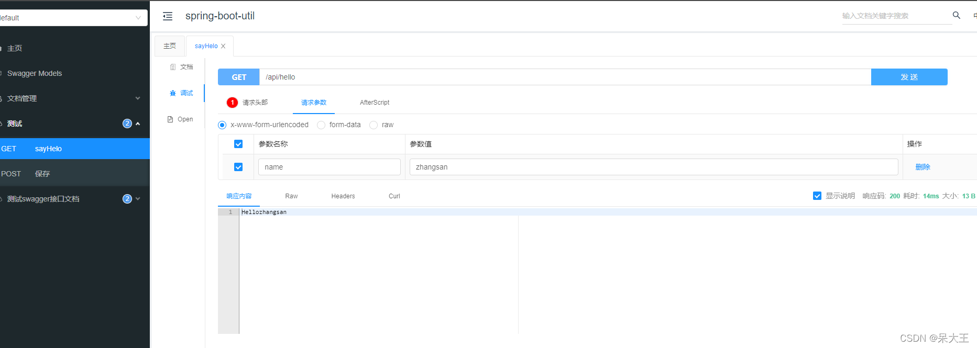Expand the 文档管理 menu
This screenshot has height=348, width=977.
(x=75, y=98)
